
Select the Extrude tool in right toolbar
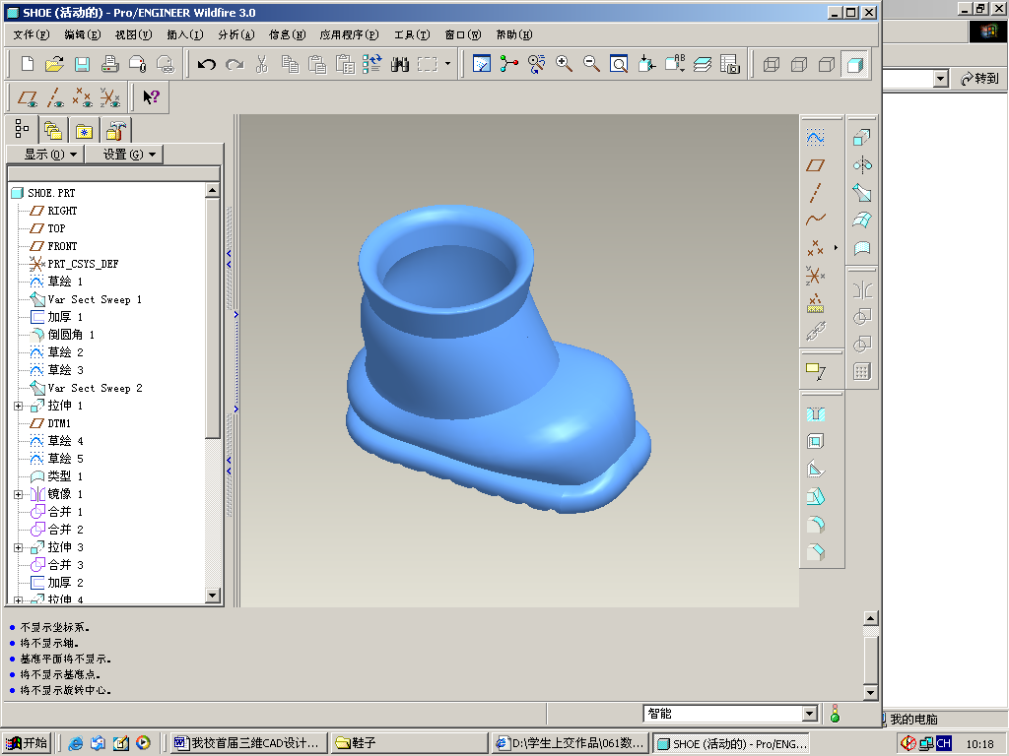862,137
